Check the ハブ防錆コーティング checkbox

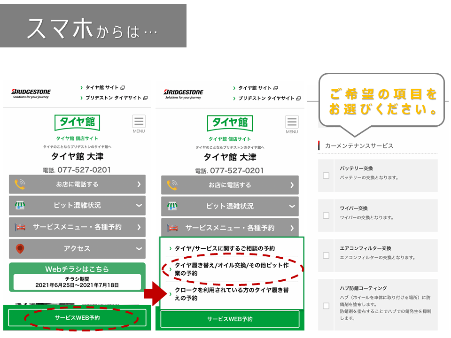(x=326, y=306)
